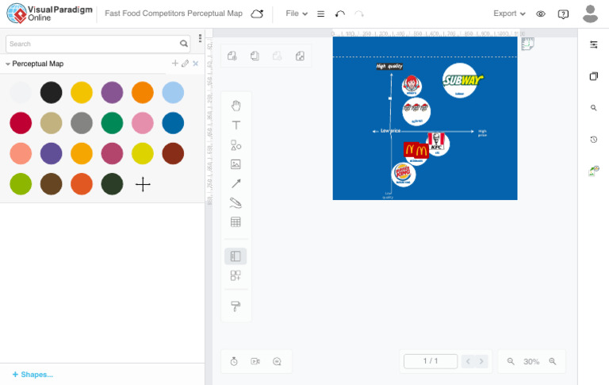Select the yellow circle swatch
This screenshot has width=609, height=385.
tap(82, 93)
